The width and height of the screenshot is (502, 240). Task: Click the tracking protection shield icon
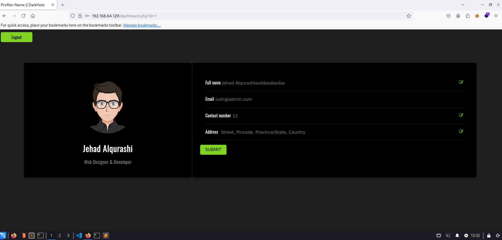pyautogui.click(x=73, y=16)
